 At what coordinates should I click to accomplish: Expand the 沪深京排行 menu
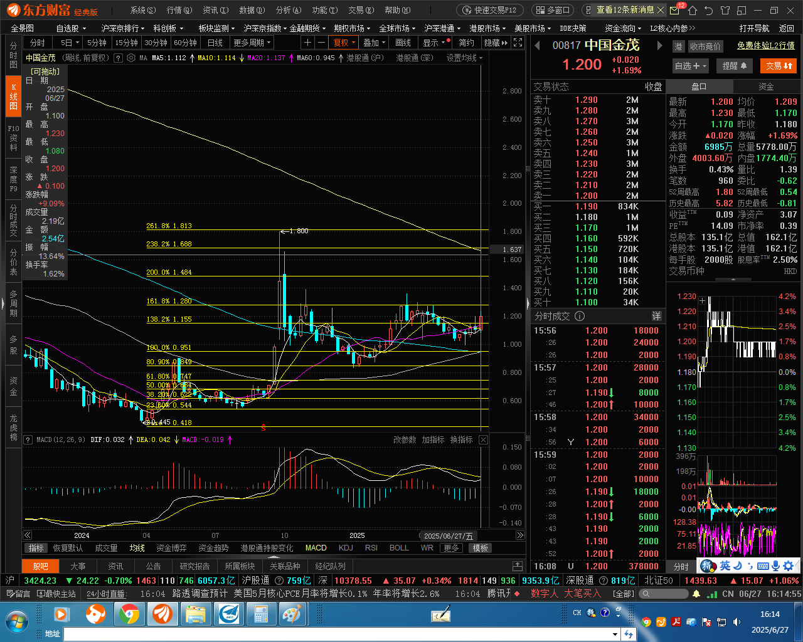(123, 28)
